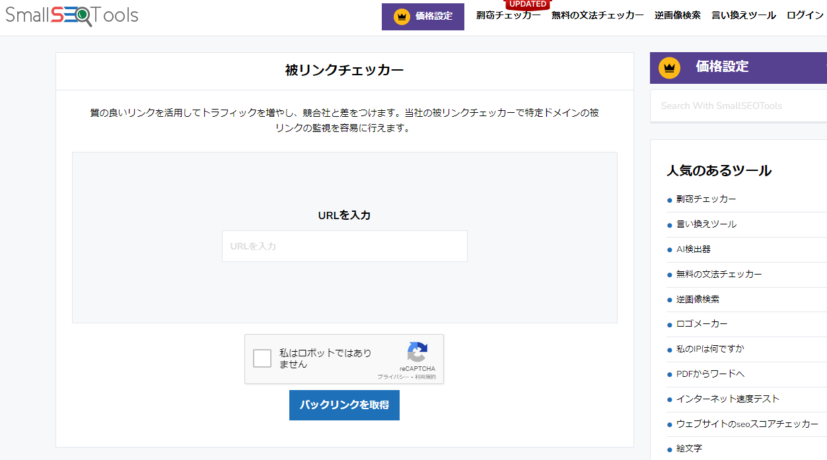Click the crown icon in sidebar 価格設定 banner

pyautogui.click(x=670, y=67)
